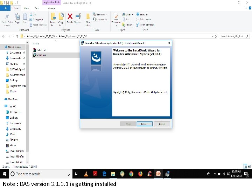The width and height of the screenshot is (252, 189).
Task: Select This PC in navigation pane
Action: [10, 106]
